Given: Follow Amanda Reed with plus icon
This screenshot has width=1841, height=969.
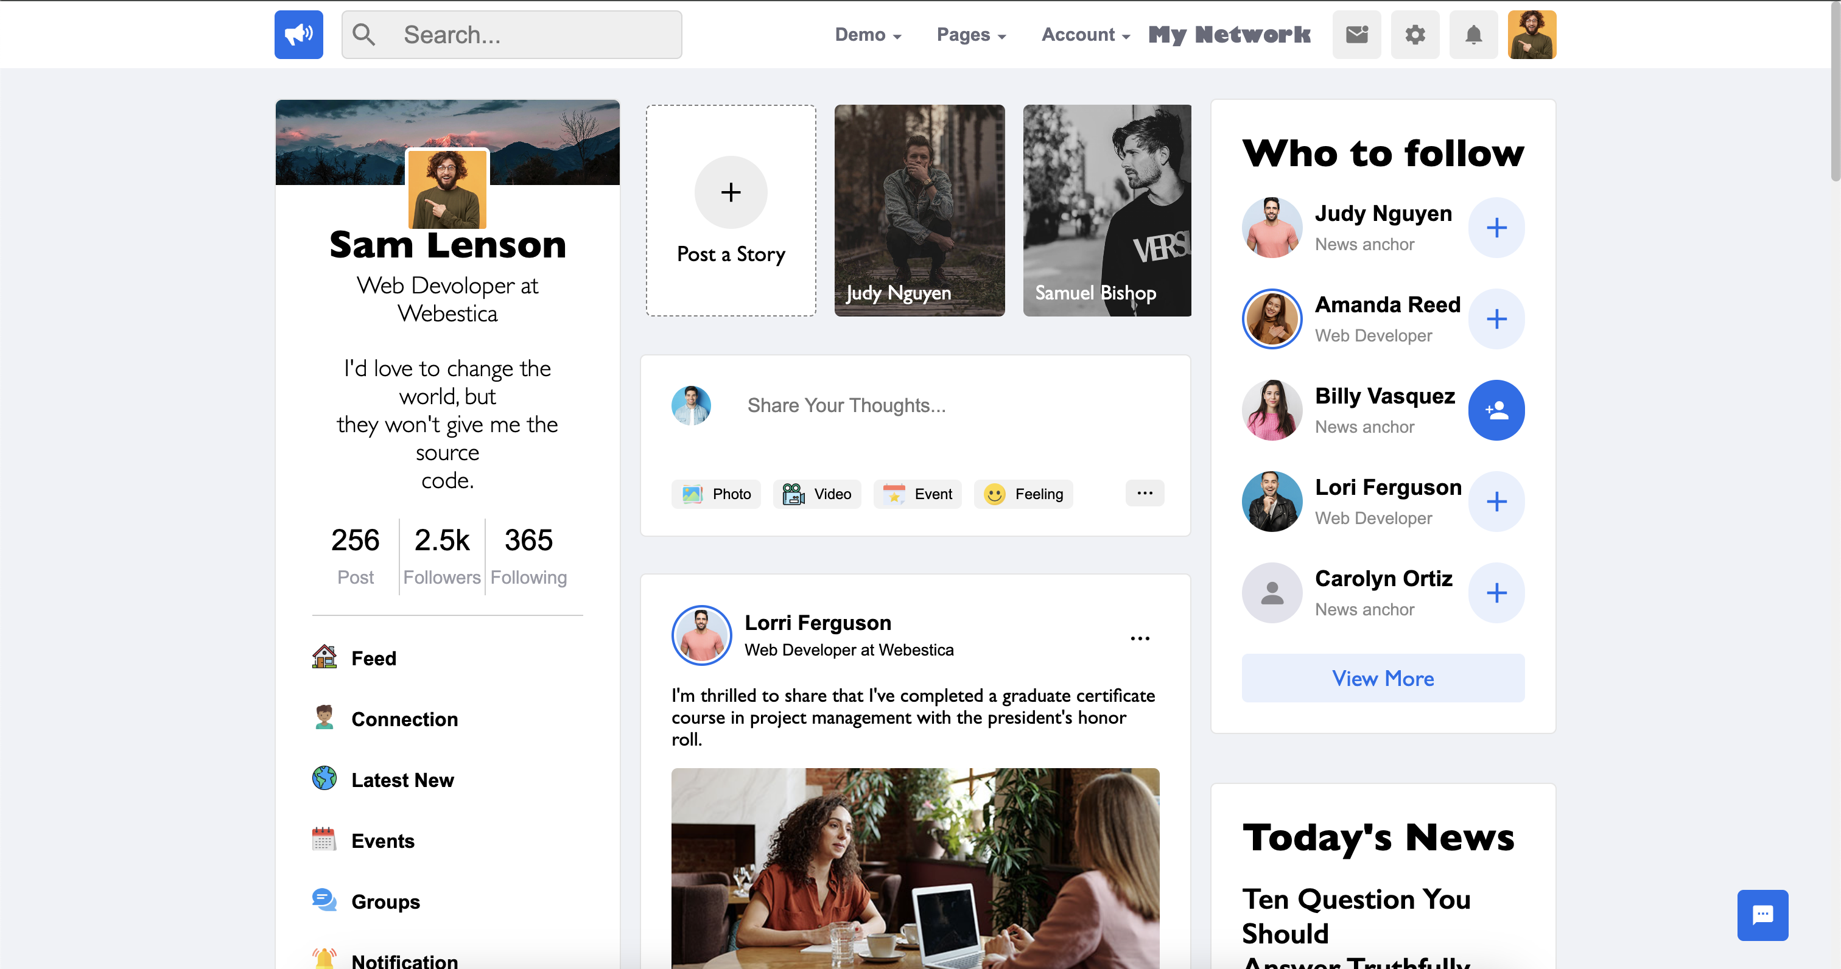Looking at the screenshot, I should coord(1496,319).
